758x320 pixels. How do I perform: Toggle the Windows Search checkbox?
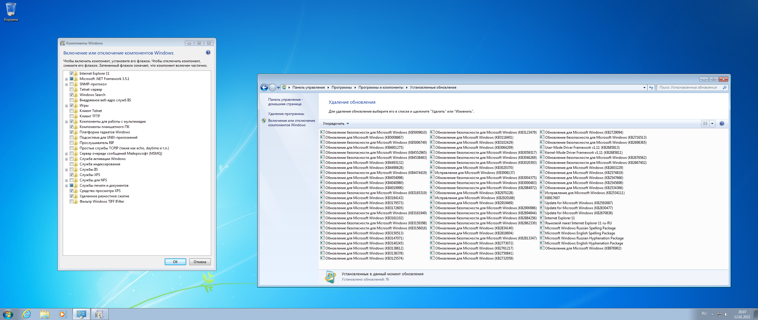tap(71, 95)
